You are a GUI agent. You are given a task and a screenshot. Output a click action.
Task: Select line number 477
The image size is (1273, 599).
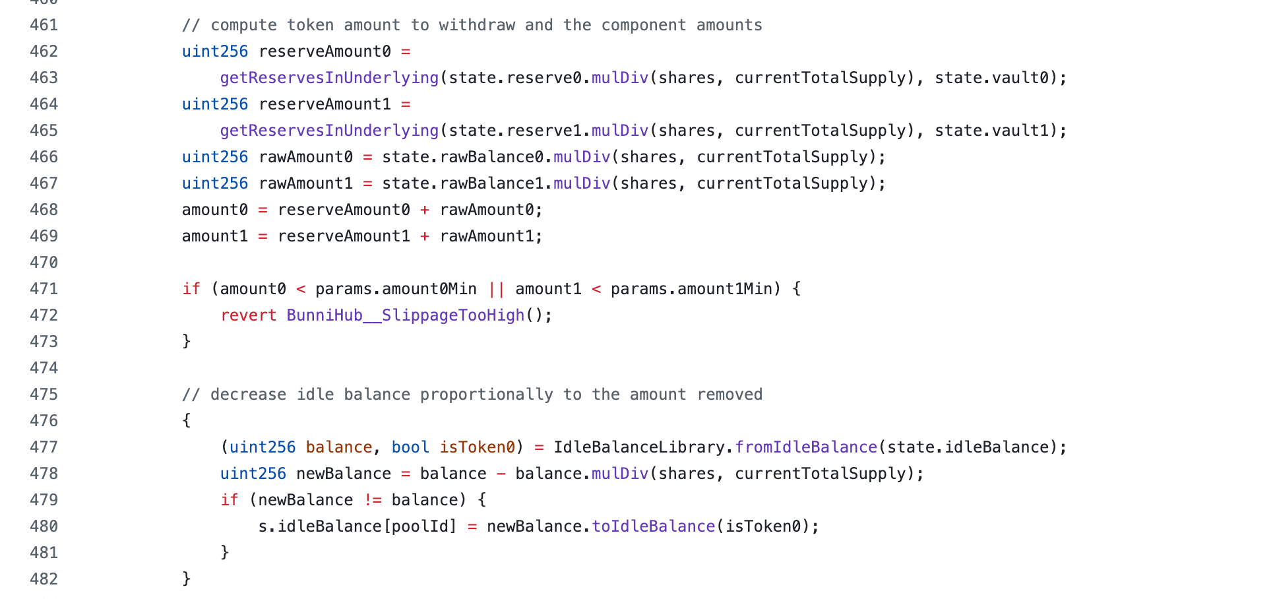point(44,447)
